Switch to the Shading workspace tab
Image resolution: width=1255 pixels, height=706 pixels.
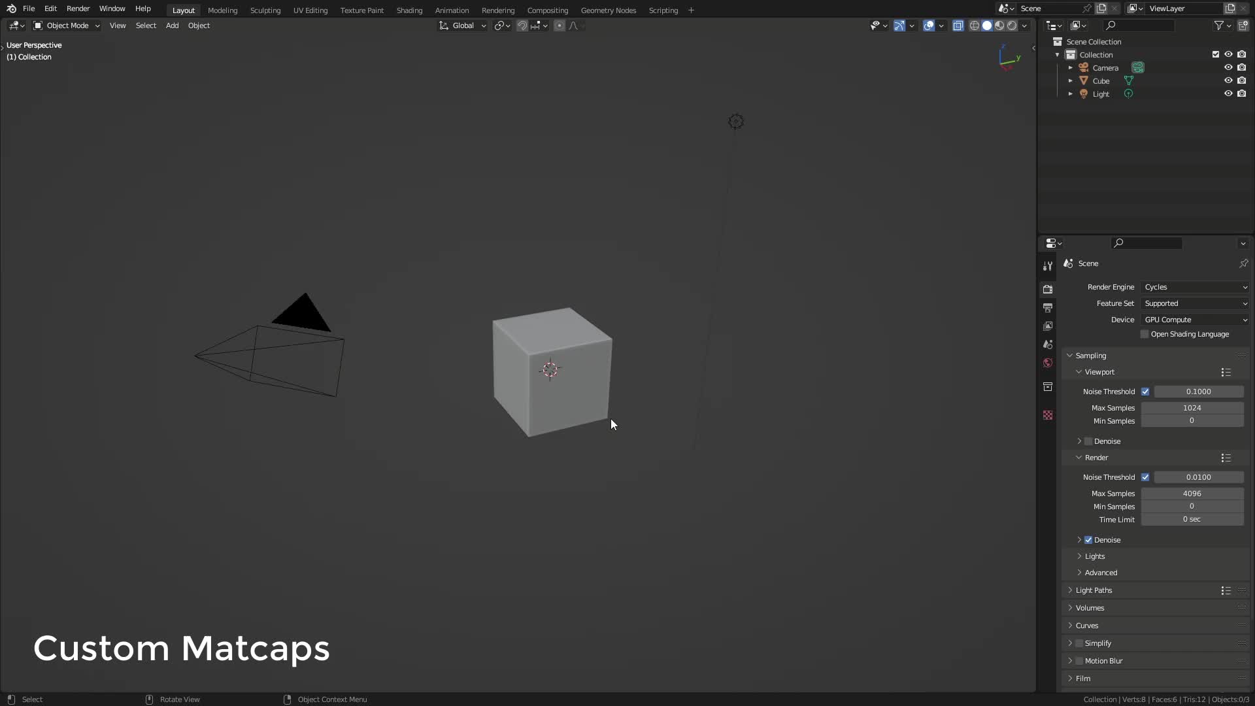(x=409, y=10)
